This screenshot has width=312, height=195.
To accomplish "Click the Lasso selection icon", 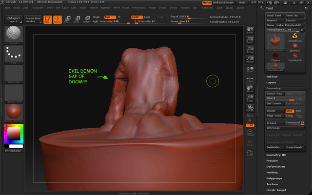I will [250, 153].
